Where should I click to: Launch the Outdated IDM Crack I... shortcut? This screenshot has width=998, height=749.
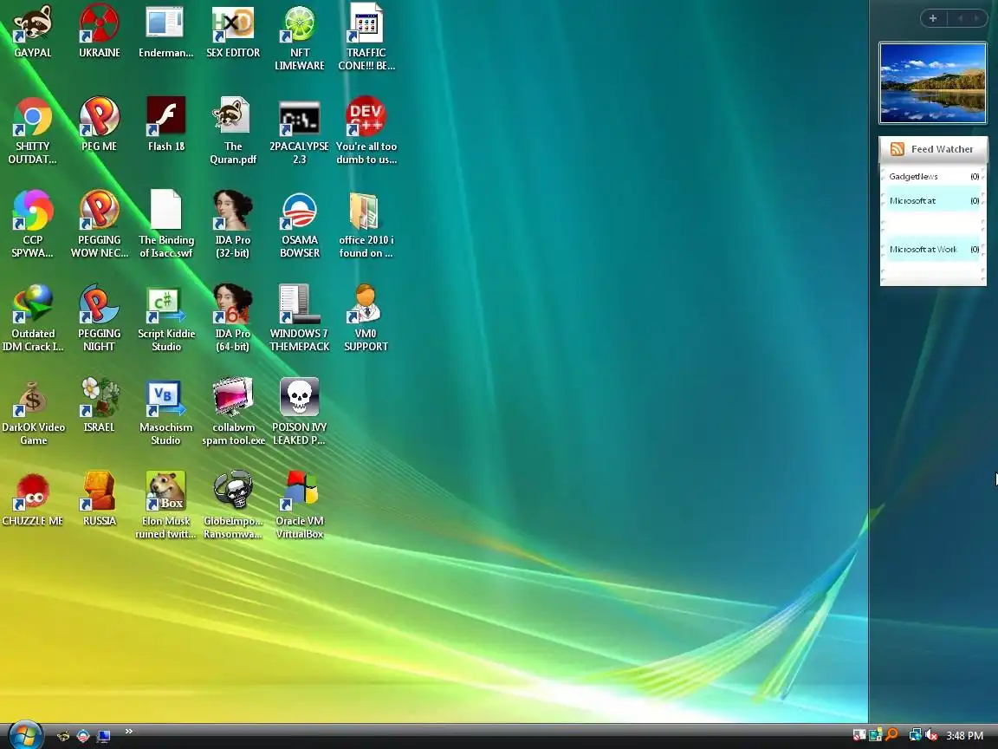(x=32, y=318)
